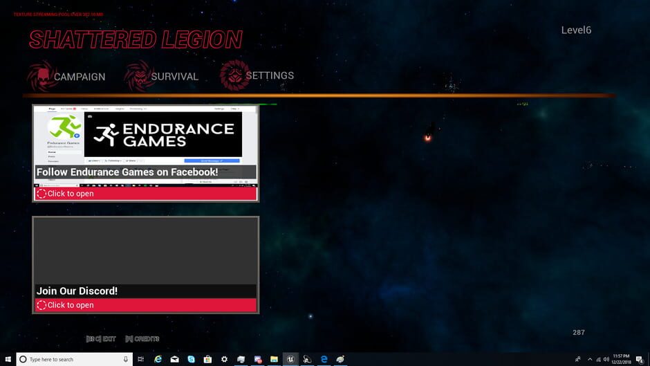Select the Join Our Discord card image

(145, 251)
